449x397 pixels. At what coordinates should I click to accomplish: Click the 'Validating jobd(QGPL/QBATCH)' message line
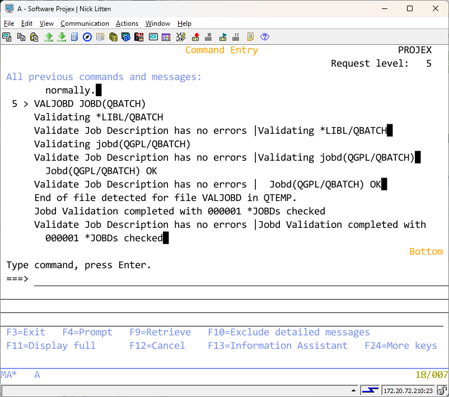pyautogui.click(x=112, y=144)
